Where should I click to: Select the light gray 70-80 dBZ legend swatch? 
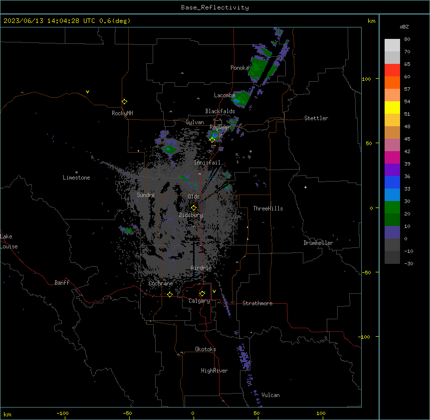(392, 45)
